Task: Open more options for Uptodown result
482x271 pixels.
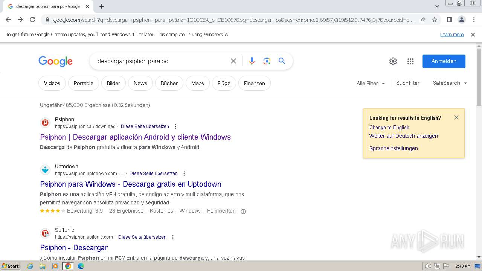Action: (184, 174)
